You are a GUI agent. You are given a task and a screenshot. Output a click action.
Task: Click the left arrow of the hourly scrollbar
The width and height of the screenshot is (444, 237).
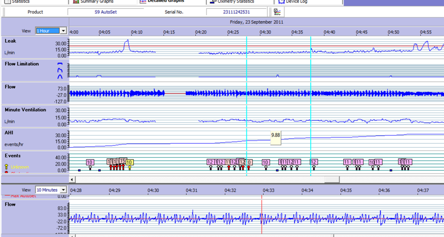[72, 179]
